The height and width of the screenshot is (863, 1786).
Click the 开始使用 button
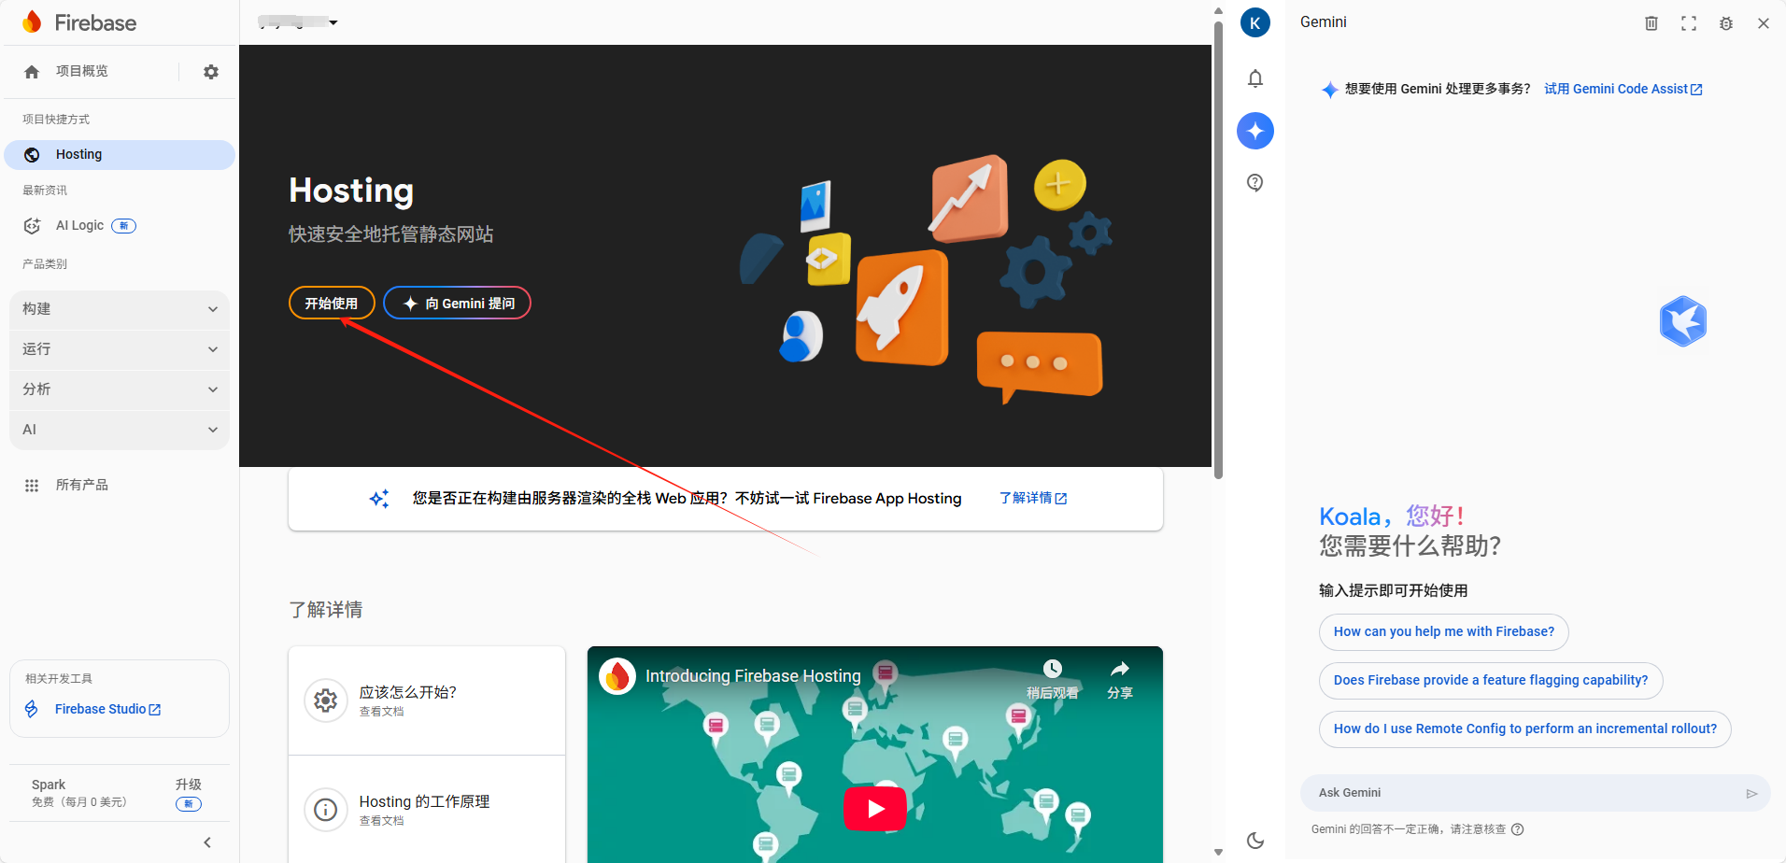pyautogui.click(x=332, y=304)
